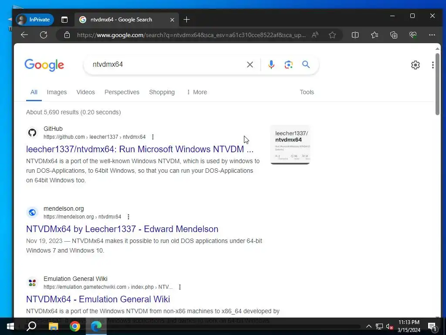Select the All results tab
The image size is (446, 335).
[34, 92]
